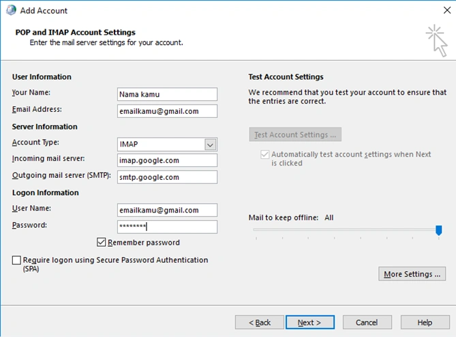Select the IMAP account type combo box
The height and width of the screenshot is (338, 456).
coord(167,144)
